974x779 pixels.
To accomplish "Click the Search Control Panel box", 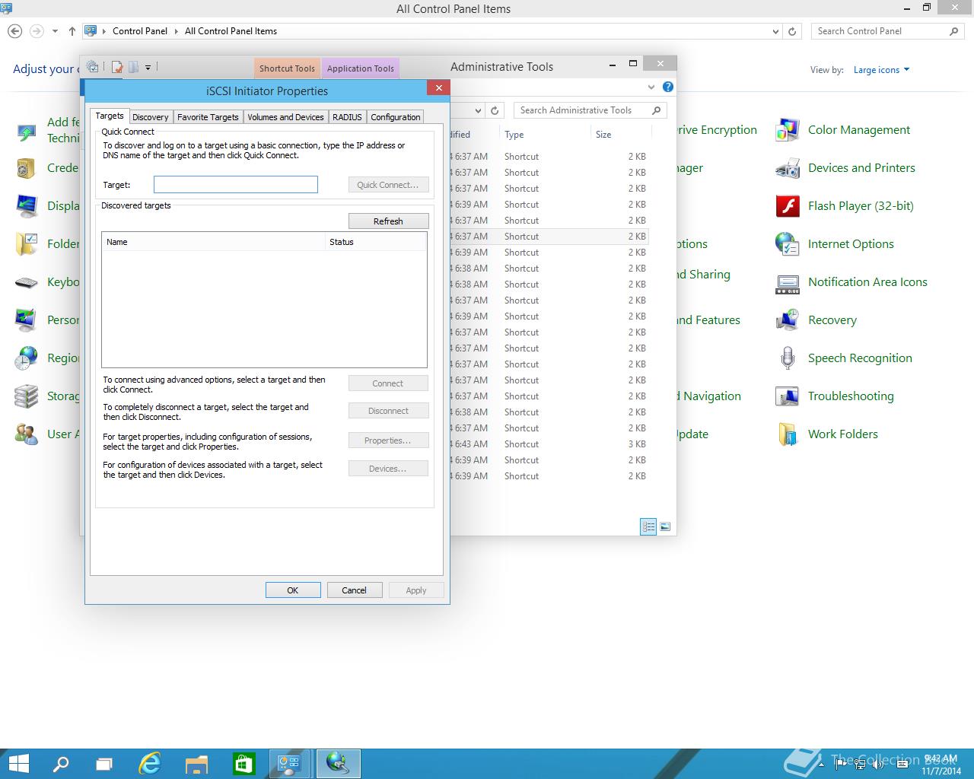I will point(887,31).
